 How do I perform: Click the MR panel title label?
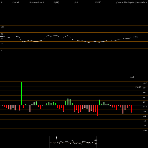(x=132, y=77)
